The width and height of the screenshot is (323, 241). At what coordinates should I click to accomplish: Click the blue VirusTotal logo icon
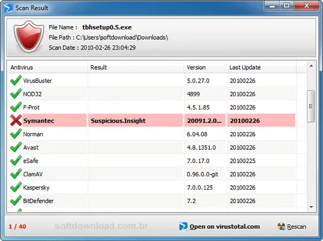183,226
